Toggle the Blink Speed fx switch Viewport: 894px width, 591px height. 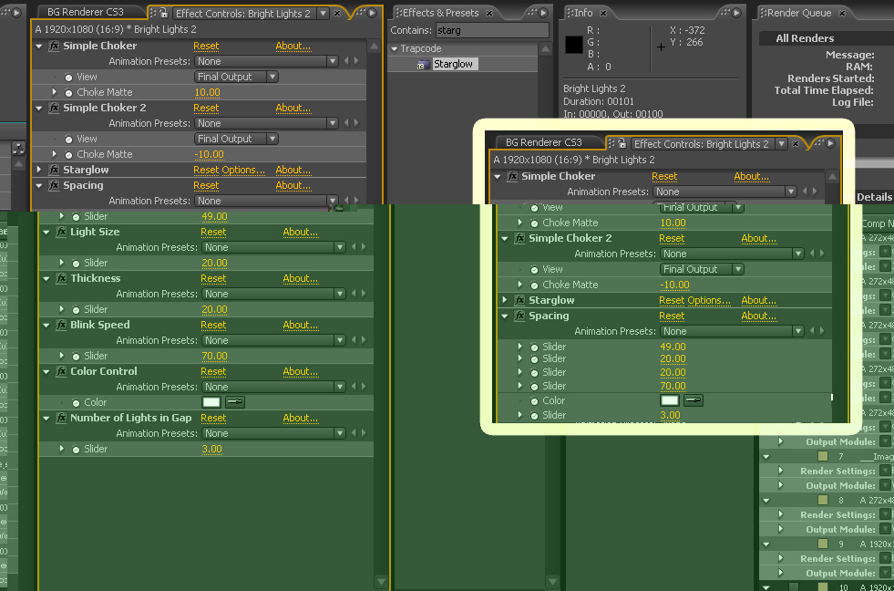click(x=61, y=326)
